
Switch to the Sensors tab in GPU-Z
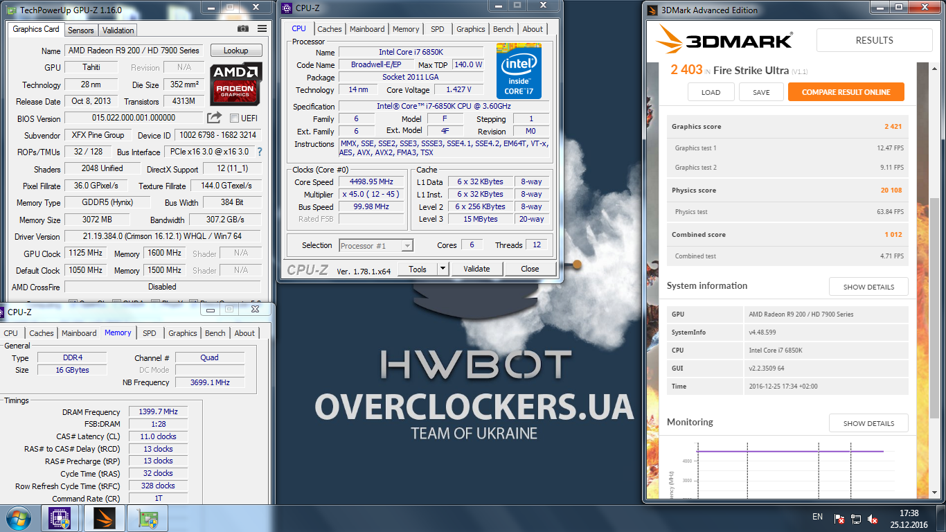pos(81,30)
